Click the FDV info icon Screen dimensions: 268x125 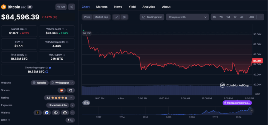22,42
